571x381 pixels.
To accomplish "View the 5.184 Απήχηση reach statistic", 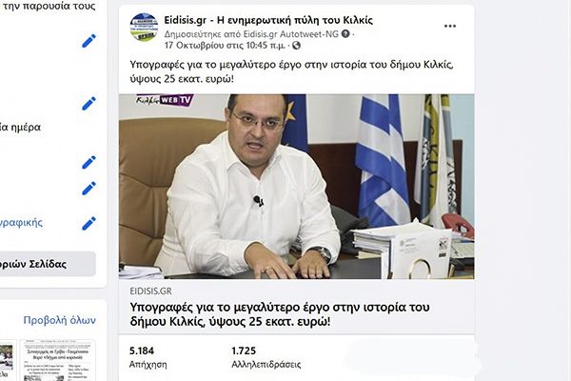I will point(148,357).
